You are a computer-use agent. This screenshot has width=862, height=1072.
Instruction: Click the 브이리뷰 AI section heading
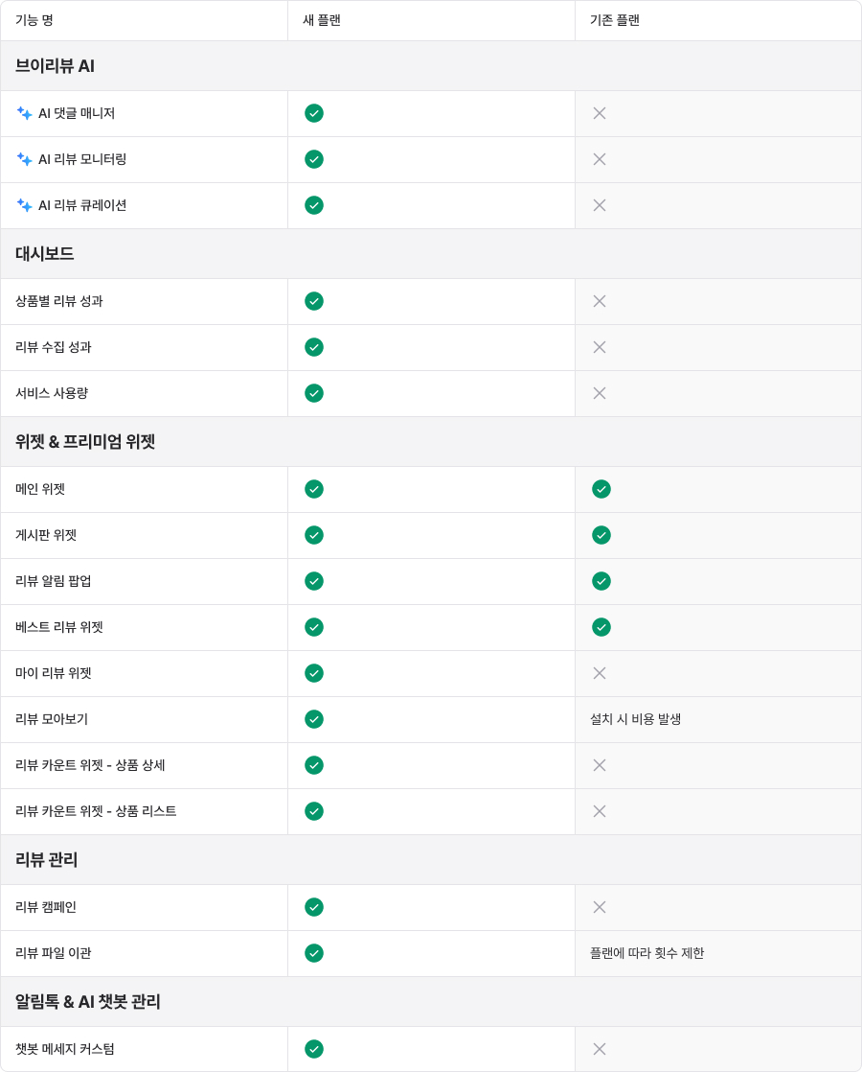[55, 66]
